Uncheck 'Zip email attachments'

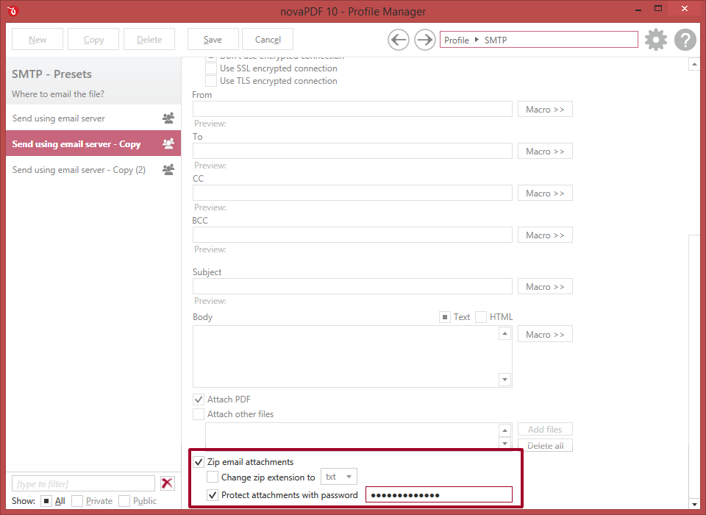click(x=198, y=462)
